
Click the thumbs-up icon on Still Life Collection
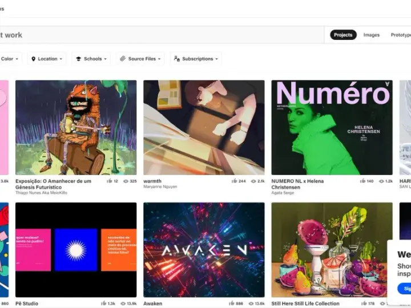(364, 303)
